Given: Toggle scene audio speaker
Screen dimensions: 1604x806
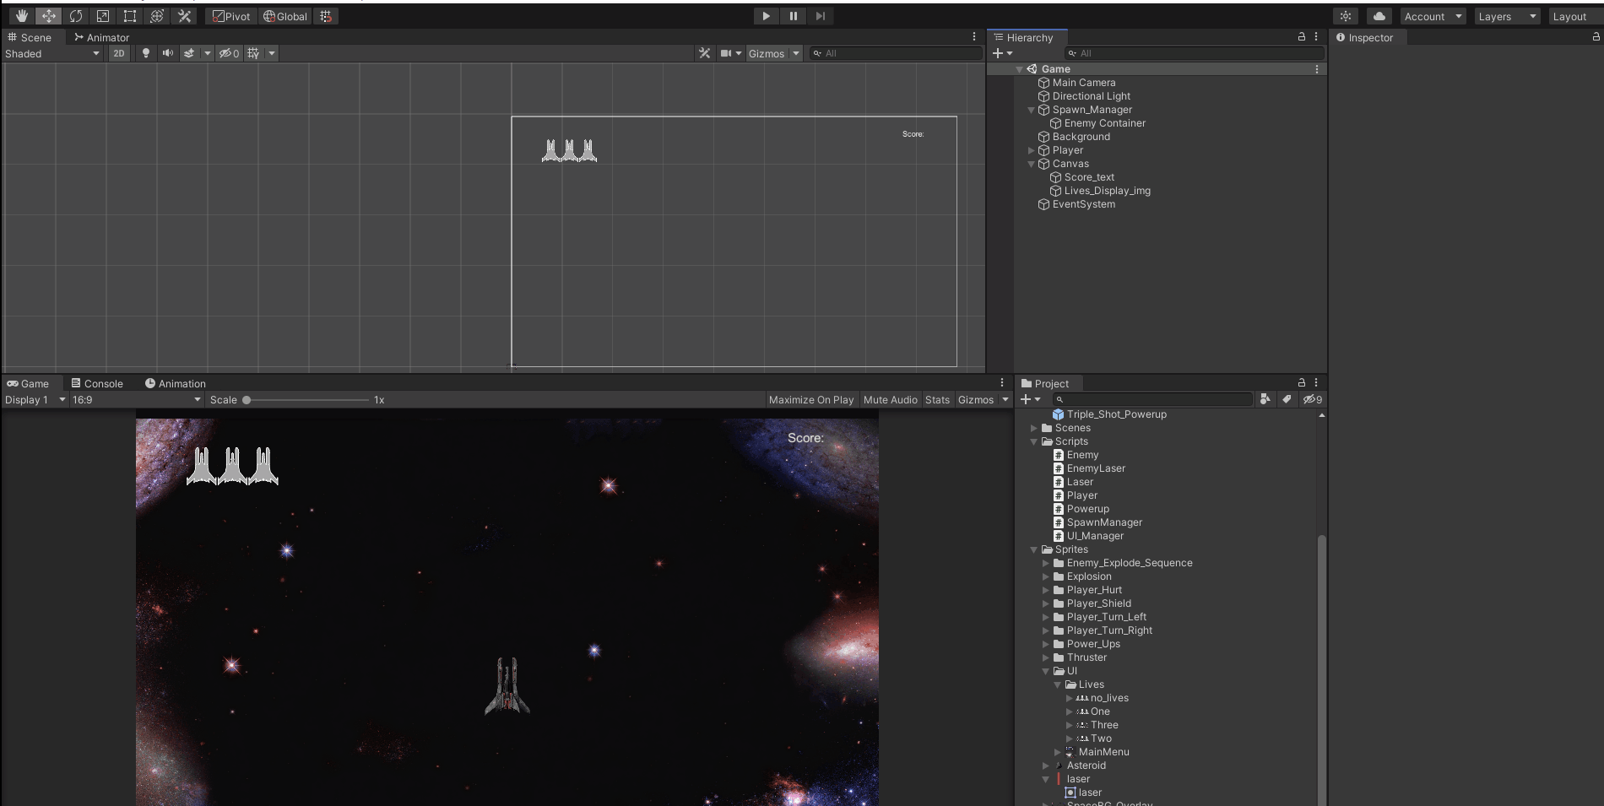Looking at the screenshot, I should (x=168, y=53).
